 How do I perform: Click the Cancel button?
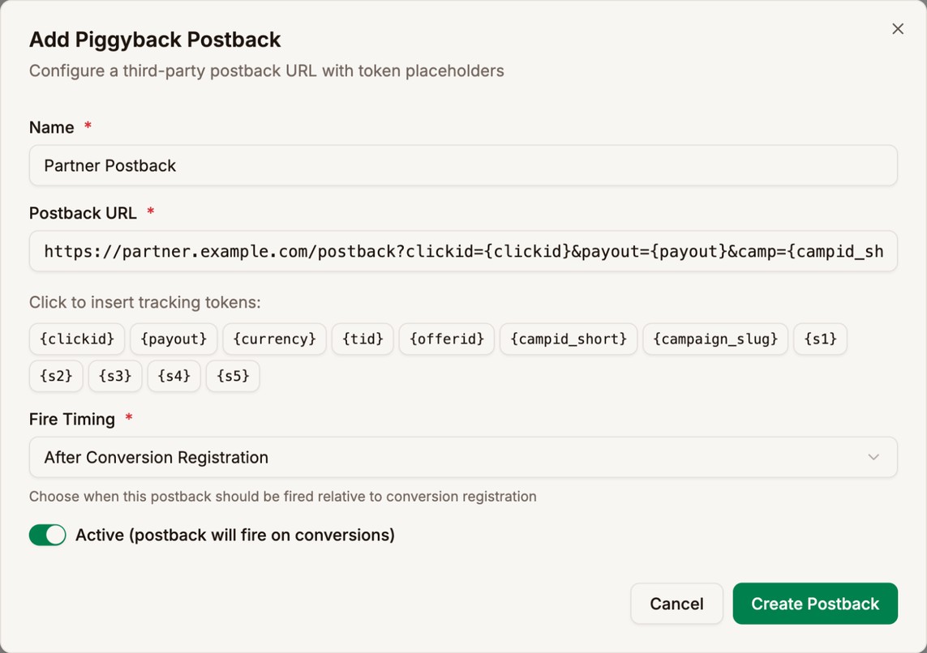676,604
